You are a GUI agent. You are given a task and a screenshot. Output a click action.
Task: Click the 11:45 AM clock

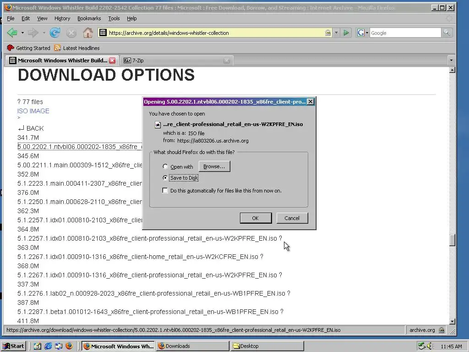(x=451, y=346)
